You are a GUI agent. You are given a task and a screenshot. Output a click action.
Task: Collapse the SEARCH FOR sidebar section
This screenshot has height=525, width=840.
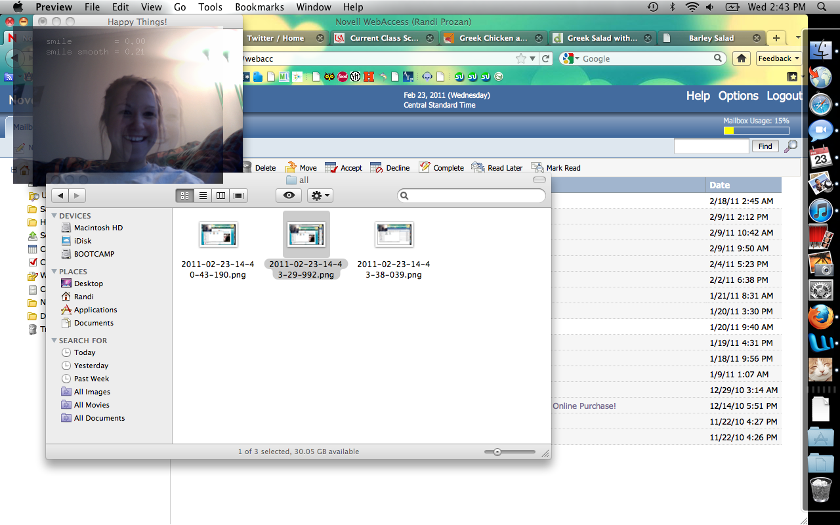point(54,341)
